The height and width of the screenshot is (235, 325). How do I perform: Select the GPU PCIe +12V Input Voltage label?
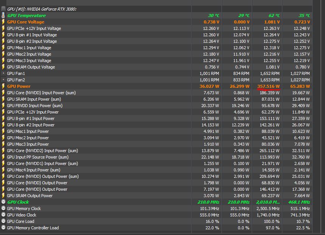click(x=34, y=28)
